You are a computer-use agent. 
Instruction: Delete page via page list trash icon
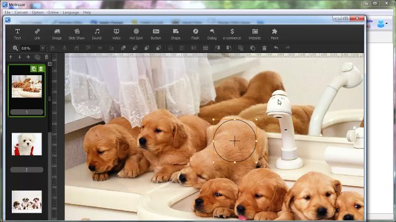coord(46,57)
